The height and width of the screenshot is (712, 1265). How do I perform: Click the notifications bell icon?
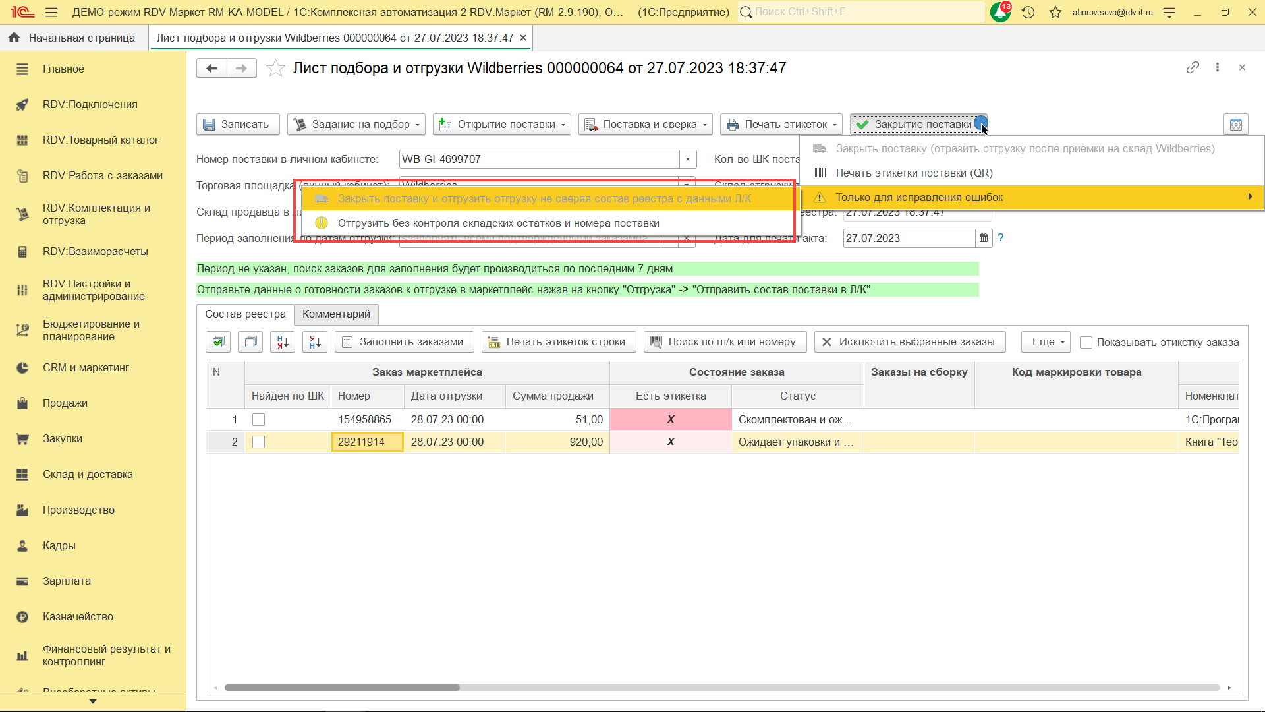[1000, 12]
